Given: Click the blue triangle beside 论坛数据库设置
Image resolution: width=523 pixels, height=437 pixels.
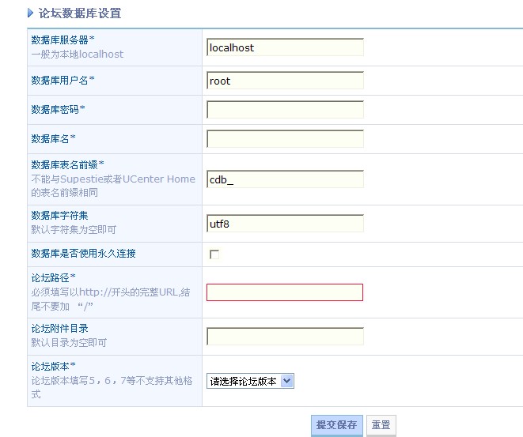Looking at the screenshot, I should coord(30,13).
